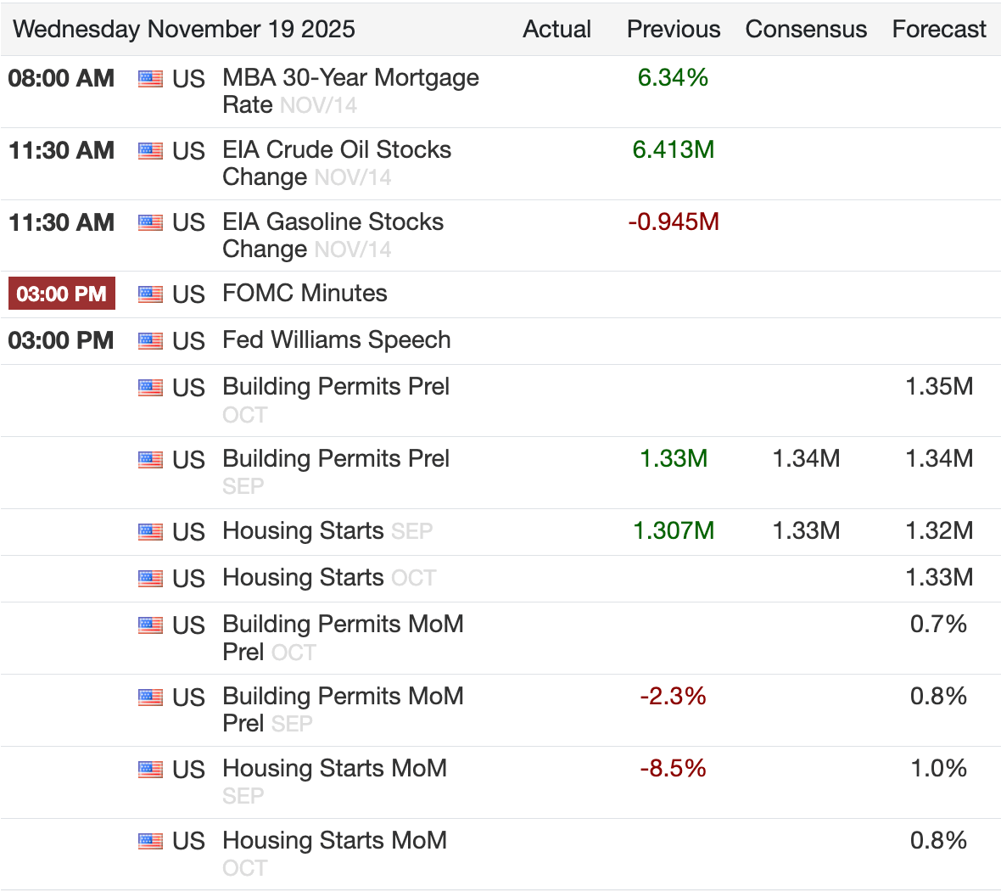Click the US flag beside Housing Starts OCT
This screenshot has height=891, width=1001.
(x=150, y=578)
